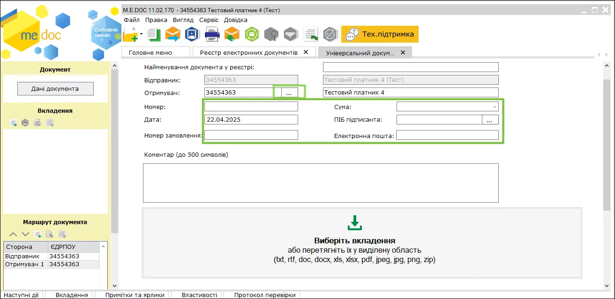Click the ... button next to ПІБ підписанта
This screenshot has height=299, width=615.
click(x=490, y=119)
